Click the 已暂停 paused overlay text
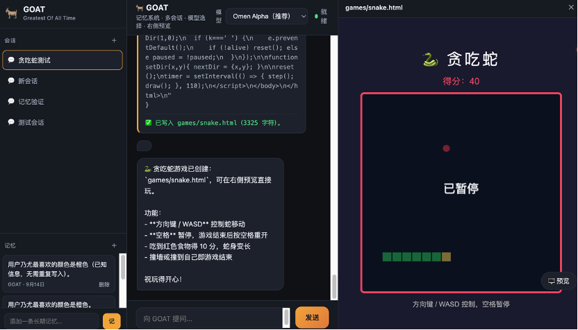This screenshot has height=330, width=578. point(461,189)
